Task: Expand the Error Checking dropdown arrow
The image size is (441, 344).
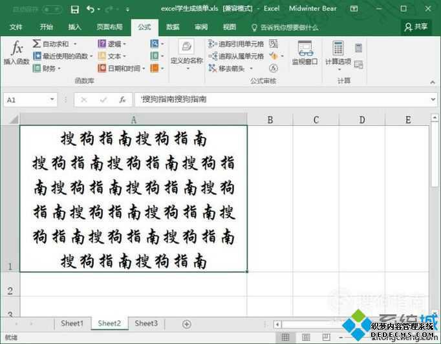Action: 282,56
